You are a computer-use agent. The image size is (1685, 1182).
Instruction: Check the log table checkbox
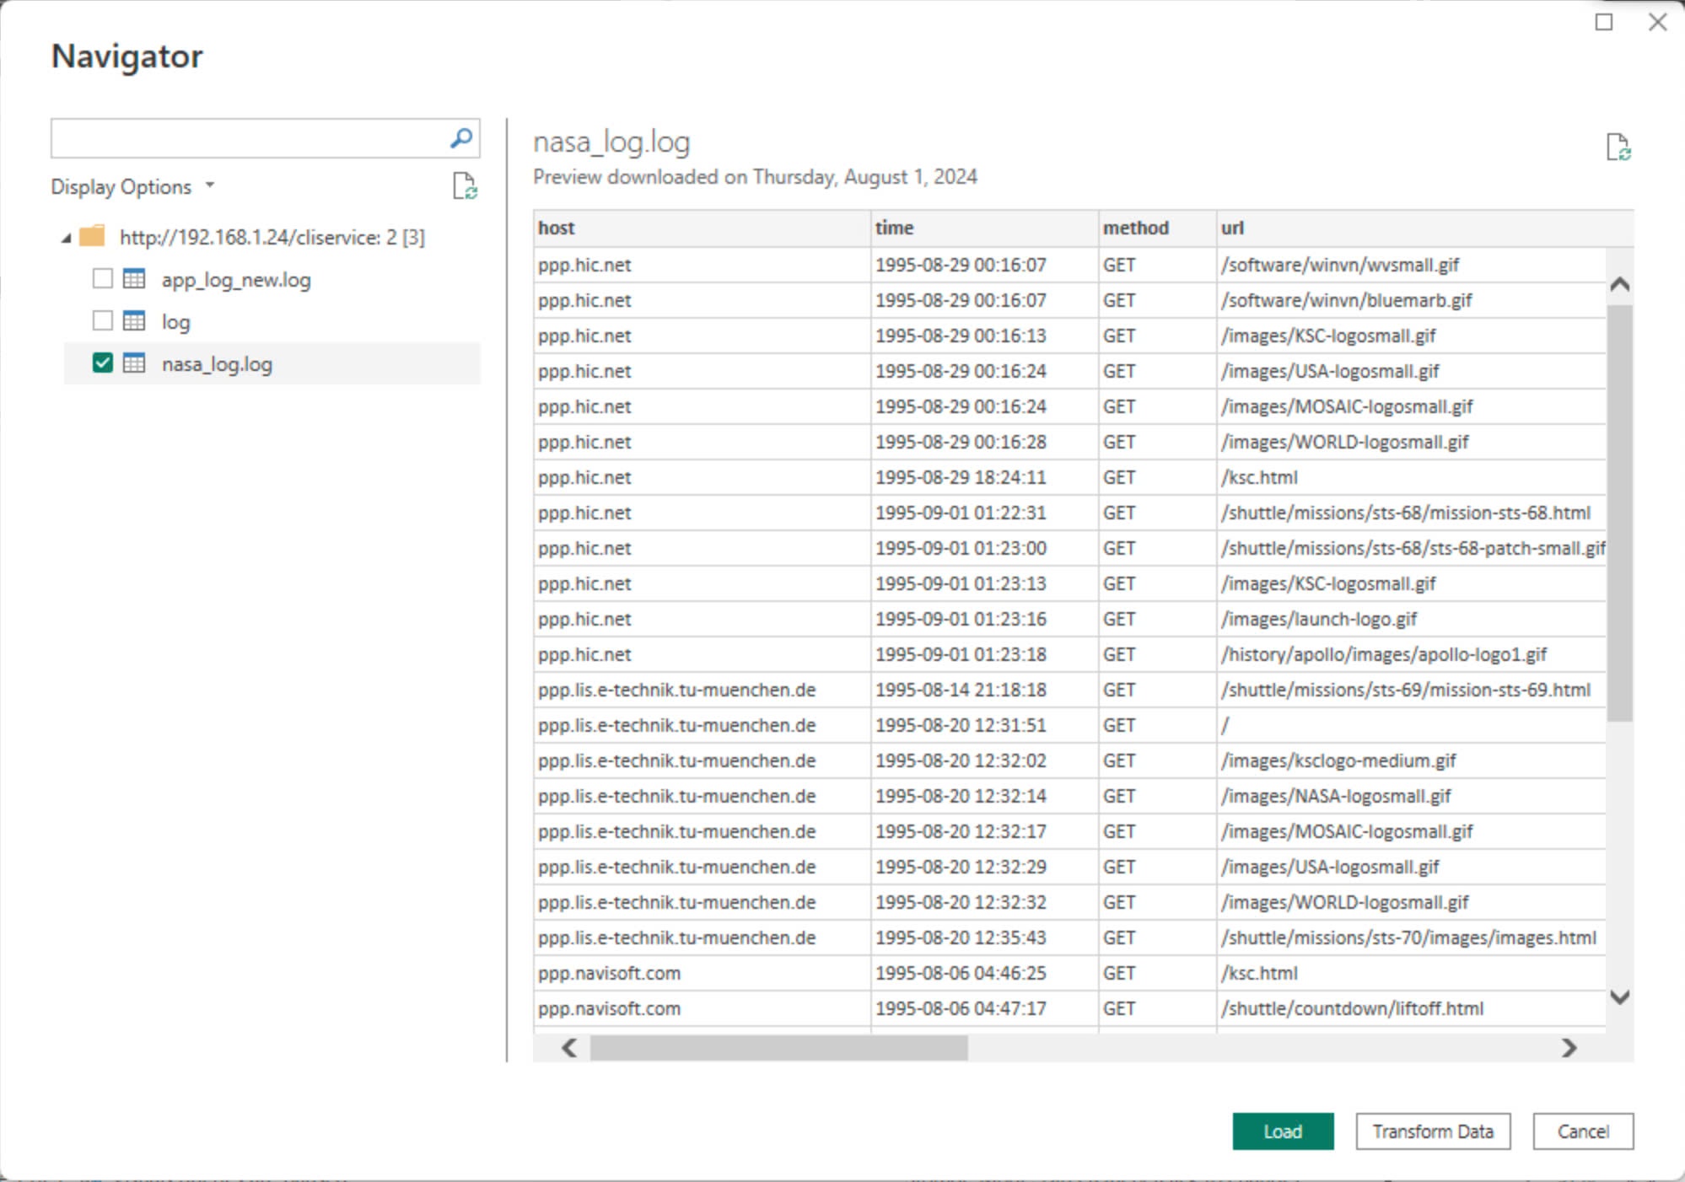point(102,320)
